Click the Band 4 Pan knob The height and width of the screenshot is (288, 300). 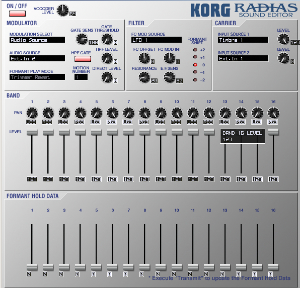click(x=80, y=113)
